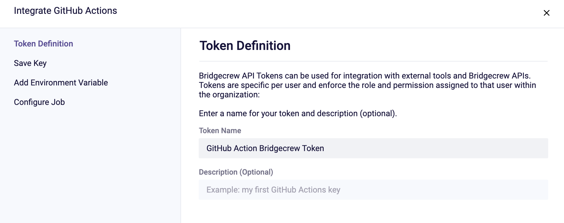Click the Integrate GitHub Actions dialog title
This screenshot has width=564, height=223.
coord(66,11)
